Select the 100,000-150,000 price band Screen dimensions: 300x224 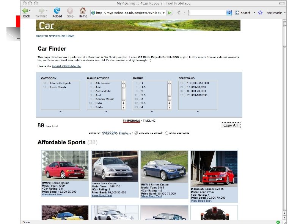(x=198, y=83)
